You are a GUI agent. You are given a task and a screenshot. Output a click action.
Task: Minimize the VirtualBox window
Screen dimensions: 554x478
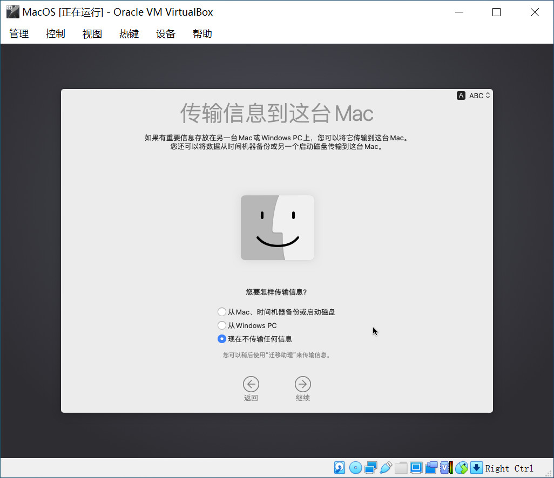point(460,12)
